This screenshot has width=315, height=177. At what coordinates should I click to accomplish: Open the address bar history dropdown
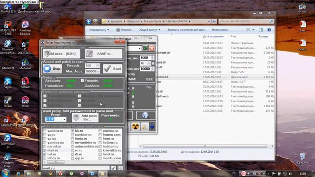[x=209, y=21]
